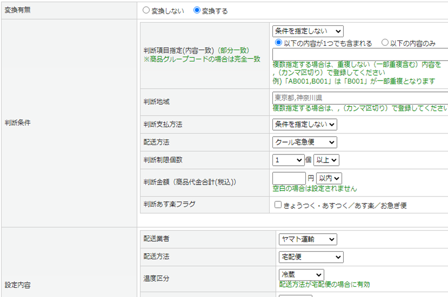448x297 pixels.
Task: Focus the 判断金額 amount input box
Action: (x=289, y=178)
